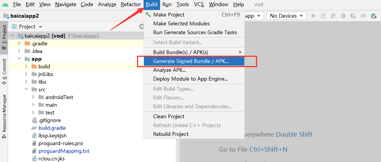This screenshot has height=162, width=381.
Task: Click the Attach Debugger to Android Process icon
Action: [x=373, y=16]
